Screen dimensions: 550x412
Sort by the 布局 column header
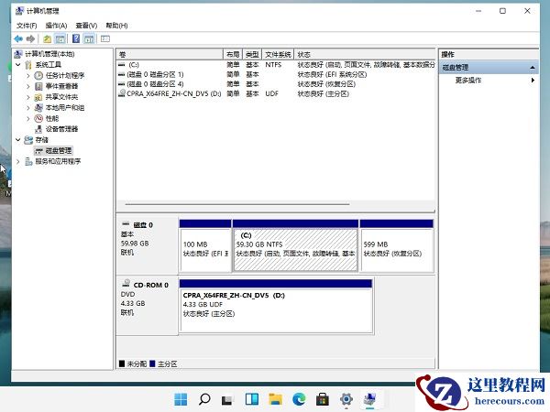point(233,54)
